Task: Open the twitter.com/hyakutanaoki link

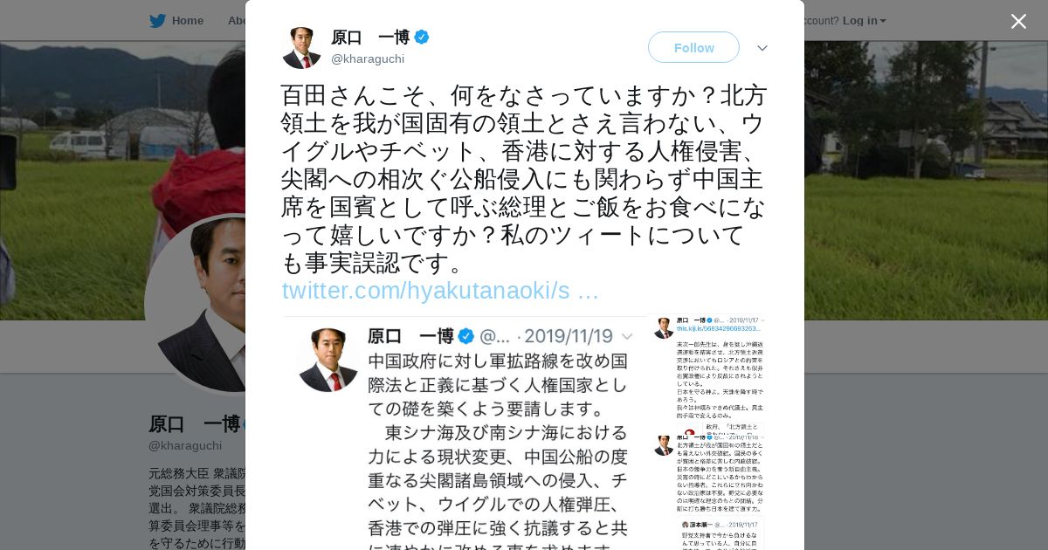Action: [x=440, y=291]
